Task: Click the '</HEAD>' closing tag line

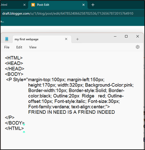Action: coord(14,69)
